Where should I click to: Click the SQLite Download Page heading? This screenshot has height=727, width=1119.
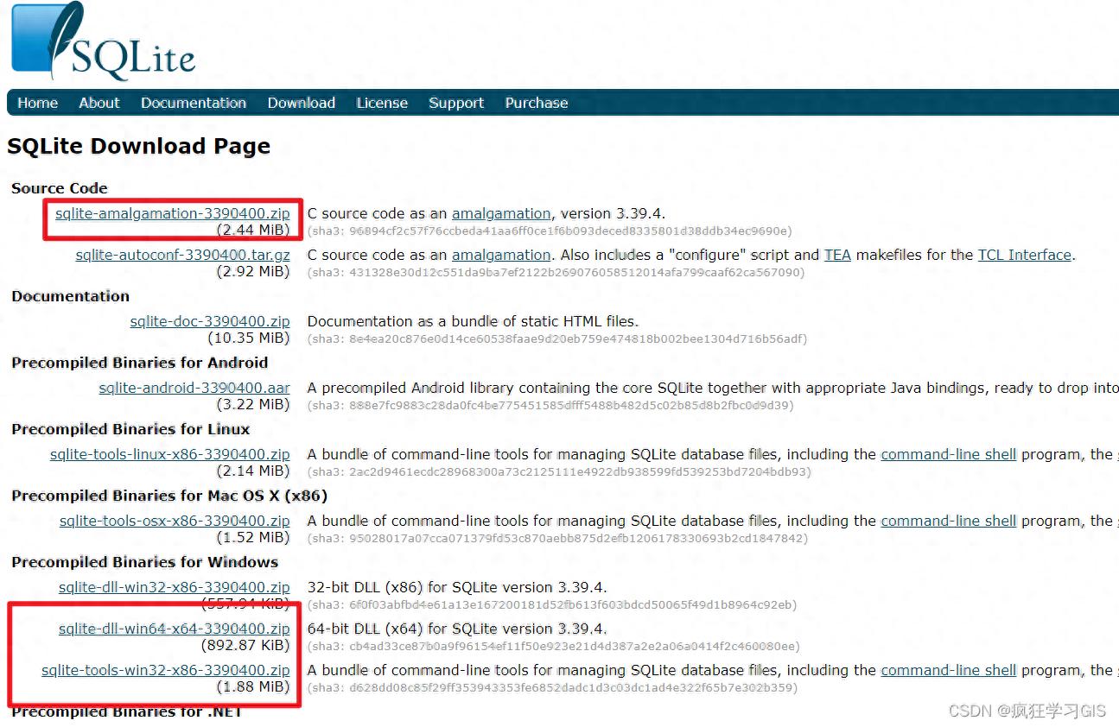(139, 146)
